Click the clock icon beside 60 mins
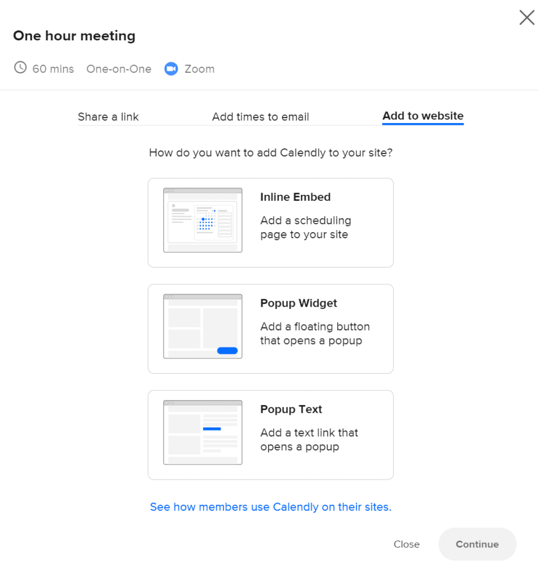The image size is (538, 573). coord(20,68)
